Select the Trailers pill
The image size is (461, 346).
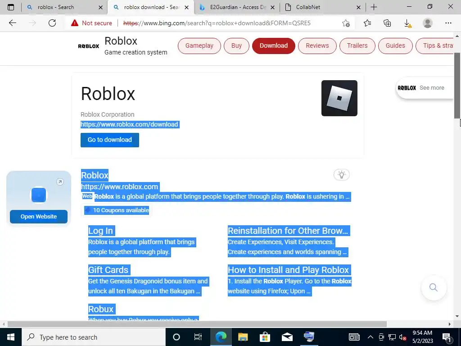coord(357,46)
